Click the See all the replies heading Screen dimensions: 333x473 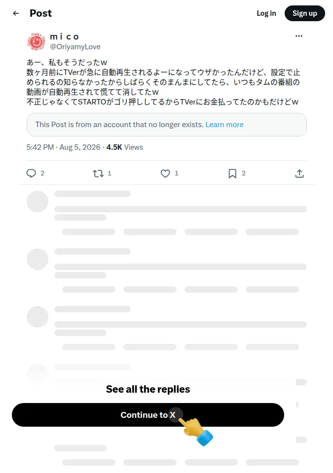click(148, 389)
